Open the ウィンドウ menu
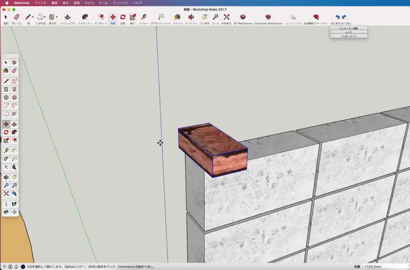 coord(120,3)
